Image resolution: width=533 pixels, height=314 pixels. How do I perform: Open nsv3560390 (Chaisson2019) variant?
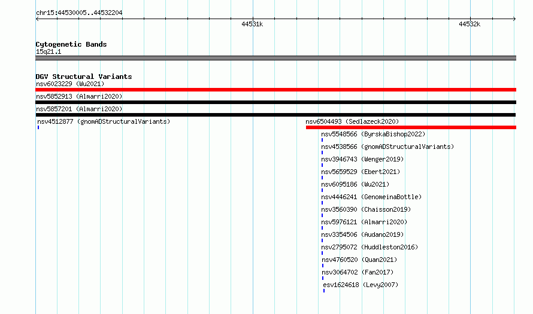click(366, 209)
